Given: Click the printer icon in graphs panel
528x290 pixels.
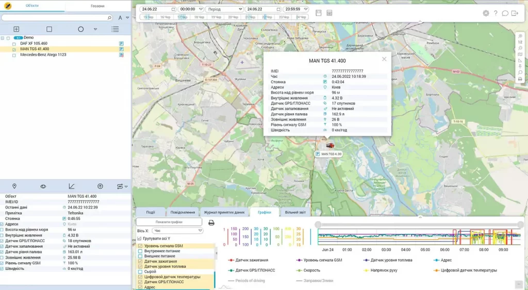Looking at the screenshot, I should pos(211,223).
